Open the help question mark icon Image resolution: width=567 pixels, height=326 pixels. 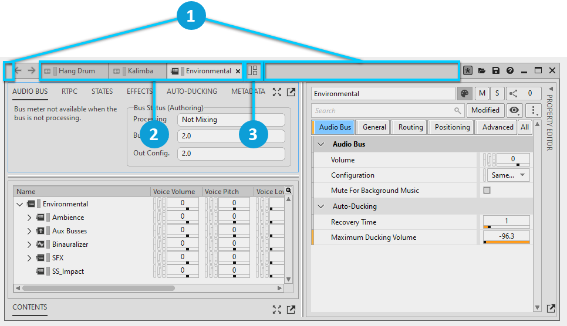509,71
